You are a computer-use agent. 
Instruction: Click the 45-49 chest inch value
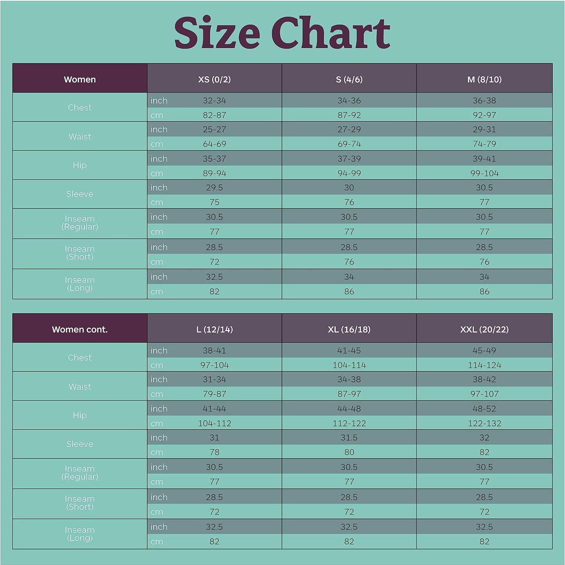click(484, 350)
